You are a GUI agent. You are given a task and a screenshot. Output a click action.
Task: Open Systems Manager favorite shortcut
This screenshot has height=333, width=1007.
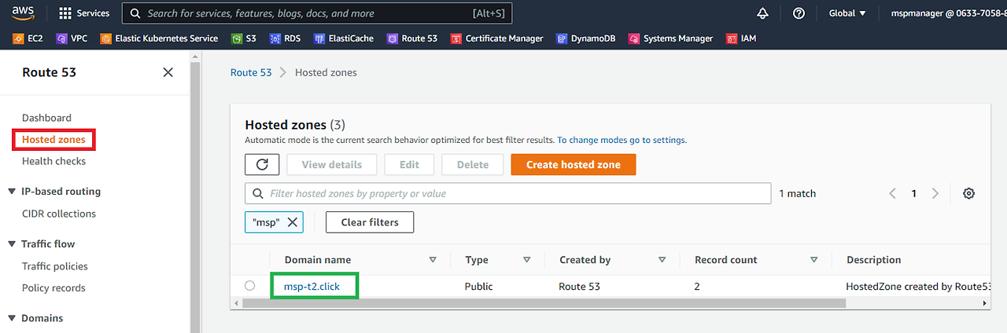[x=670, y=38]
